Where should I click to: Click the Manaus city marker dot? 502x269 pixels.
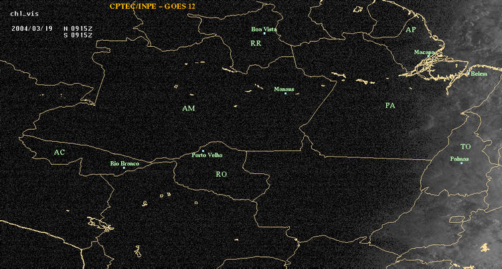285,94
